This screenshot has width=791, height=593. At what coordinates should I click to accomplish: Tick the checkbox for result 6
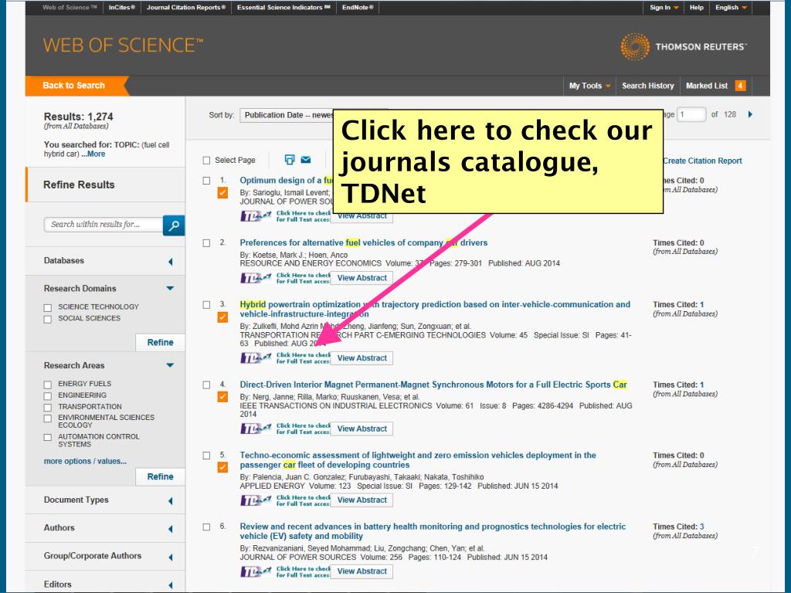206,527
